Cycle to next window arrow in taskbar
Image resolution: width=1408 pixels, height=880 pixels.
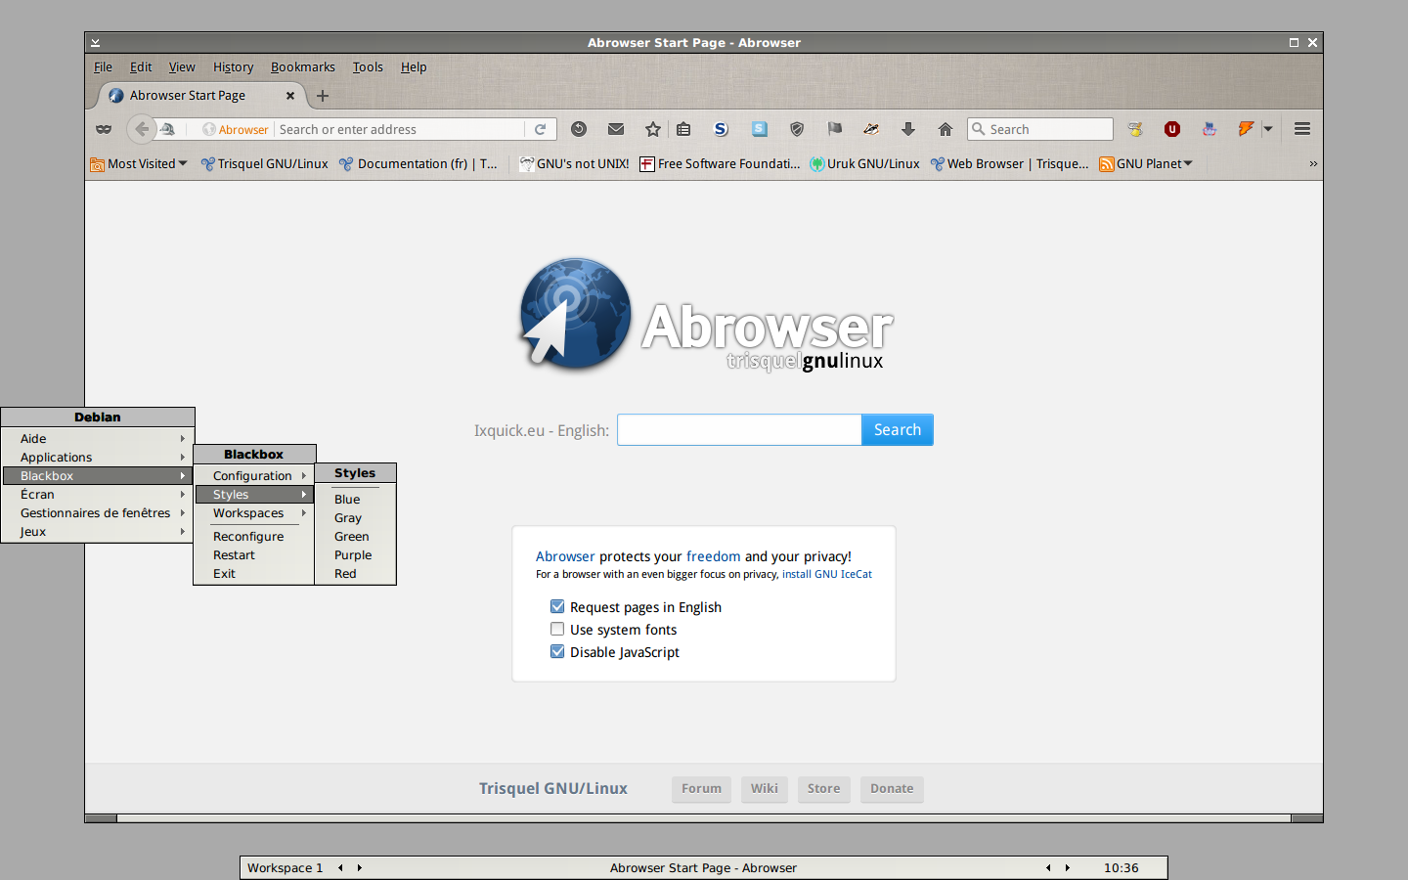tap(1068, 867)
